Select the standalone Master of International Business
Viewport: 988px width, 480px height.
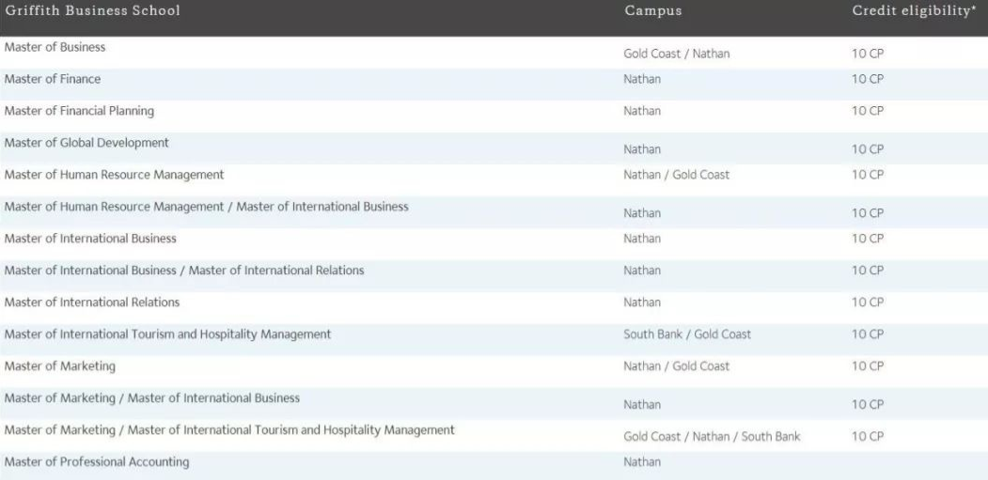[90, 239]
